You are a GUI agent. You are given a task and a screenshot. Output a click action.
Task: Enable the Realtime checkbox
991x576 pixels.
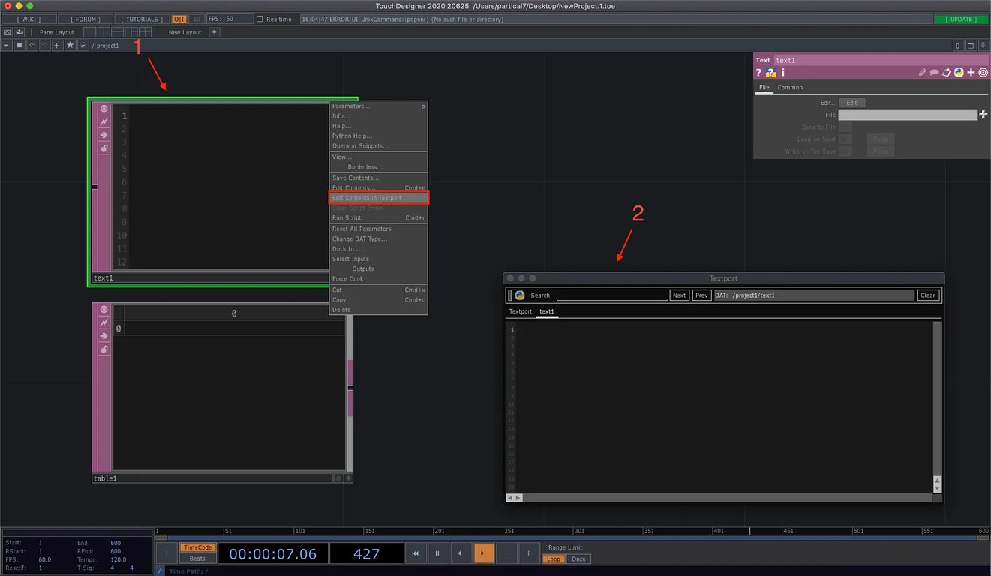(260, 19)
